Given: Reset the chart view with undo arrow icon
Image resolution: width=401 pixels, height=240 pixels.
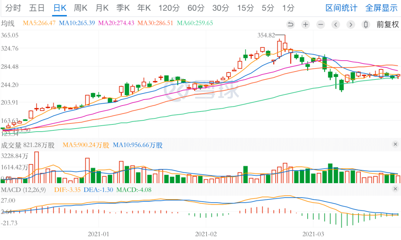Looking at the screenshot, I should [291, 24].
